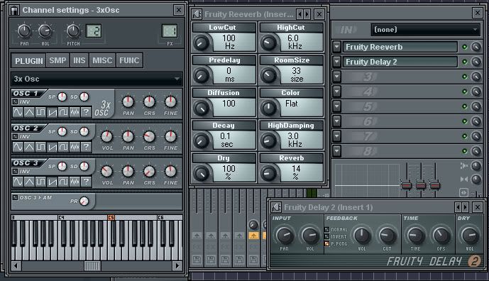Switch to the FUNC tab
Viewport: 489px width, 281px height.
tap(129, 60)
